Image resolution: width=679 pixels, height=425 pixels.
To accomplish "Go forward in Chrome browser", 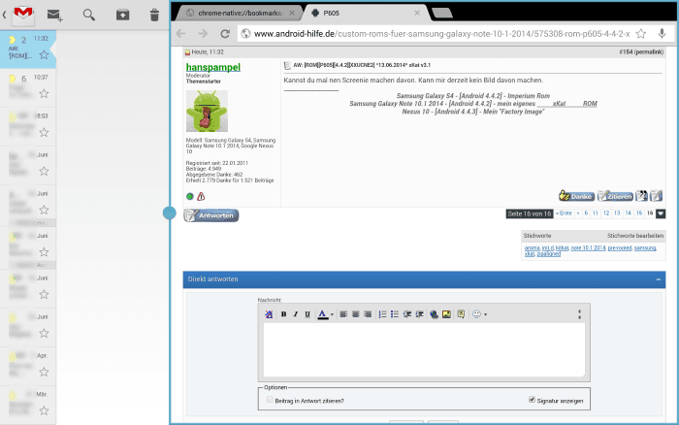I will [x=203, y=34].
